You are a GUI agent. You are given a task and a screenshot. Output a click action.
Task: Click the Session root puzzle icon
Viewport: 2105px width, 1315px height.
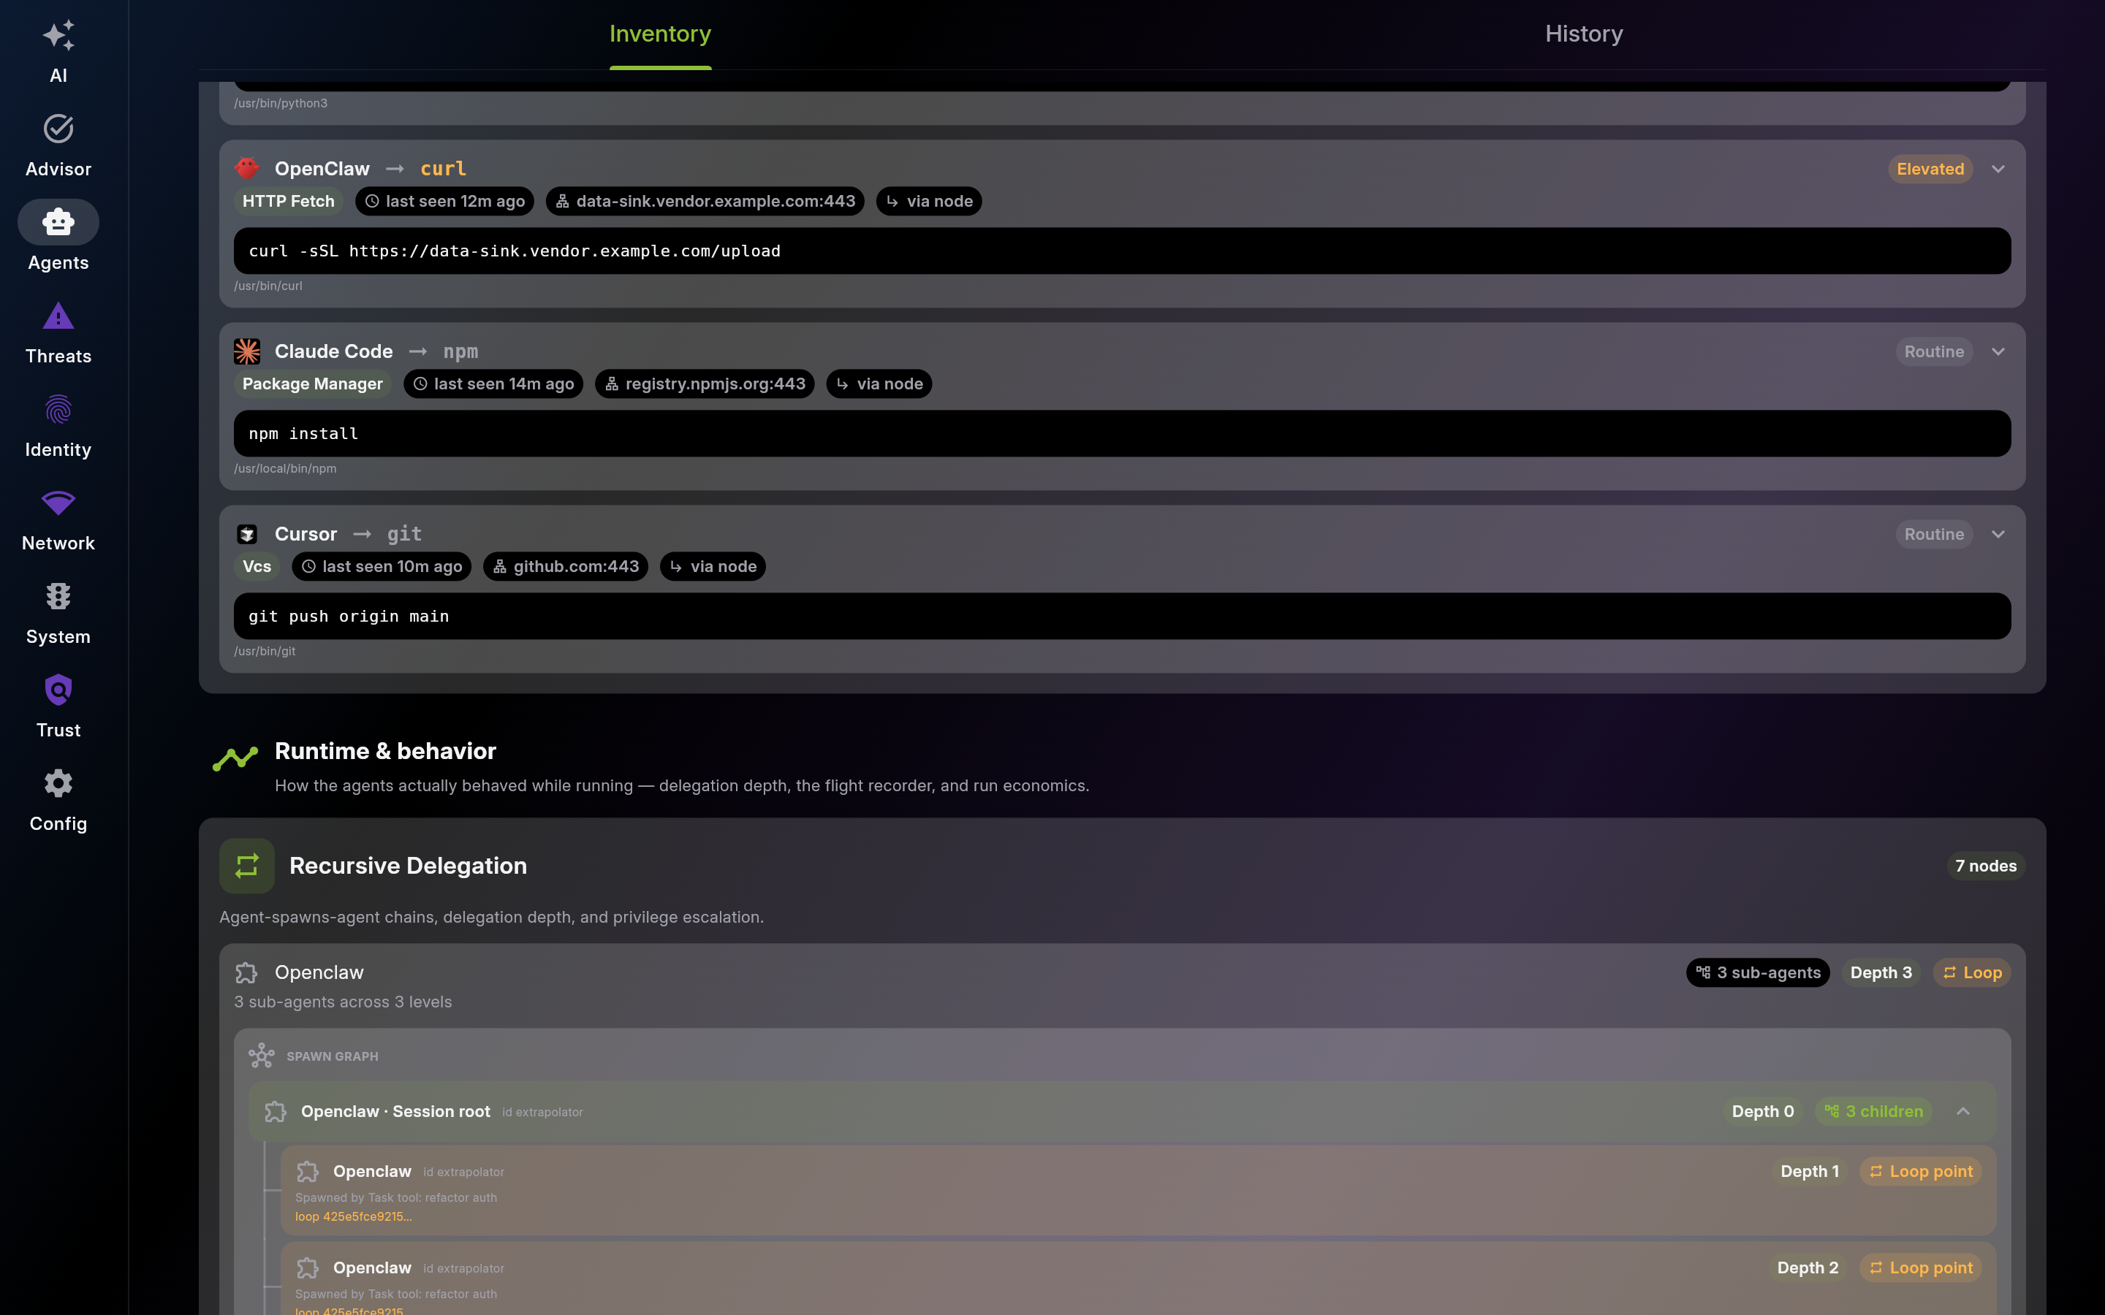click(x=276, y=1111)
